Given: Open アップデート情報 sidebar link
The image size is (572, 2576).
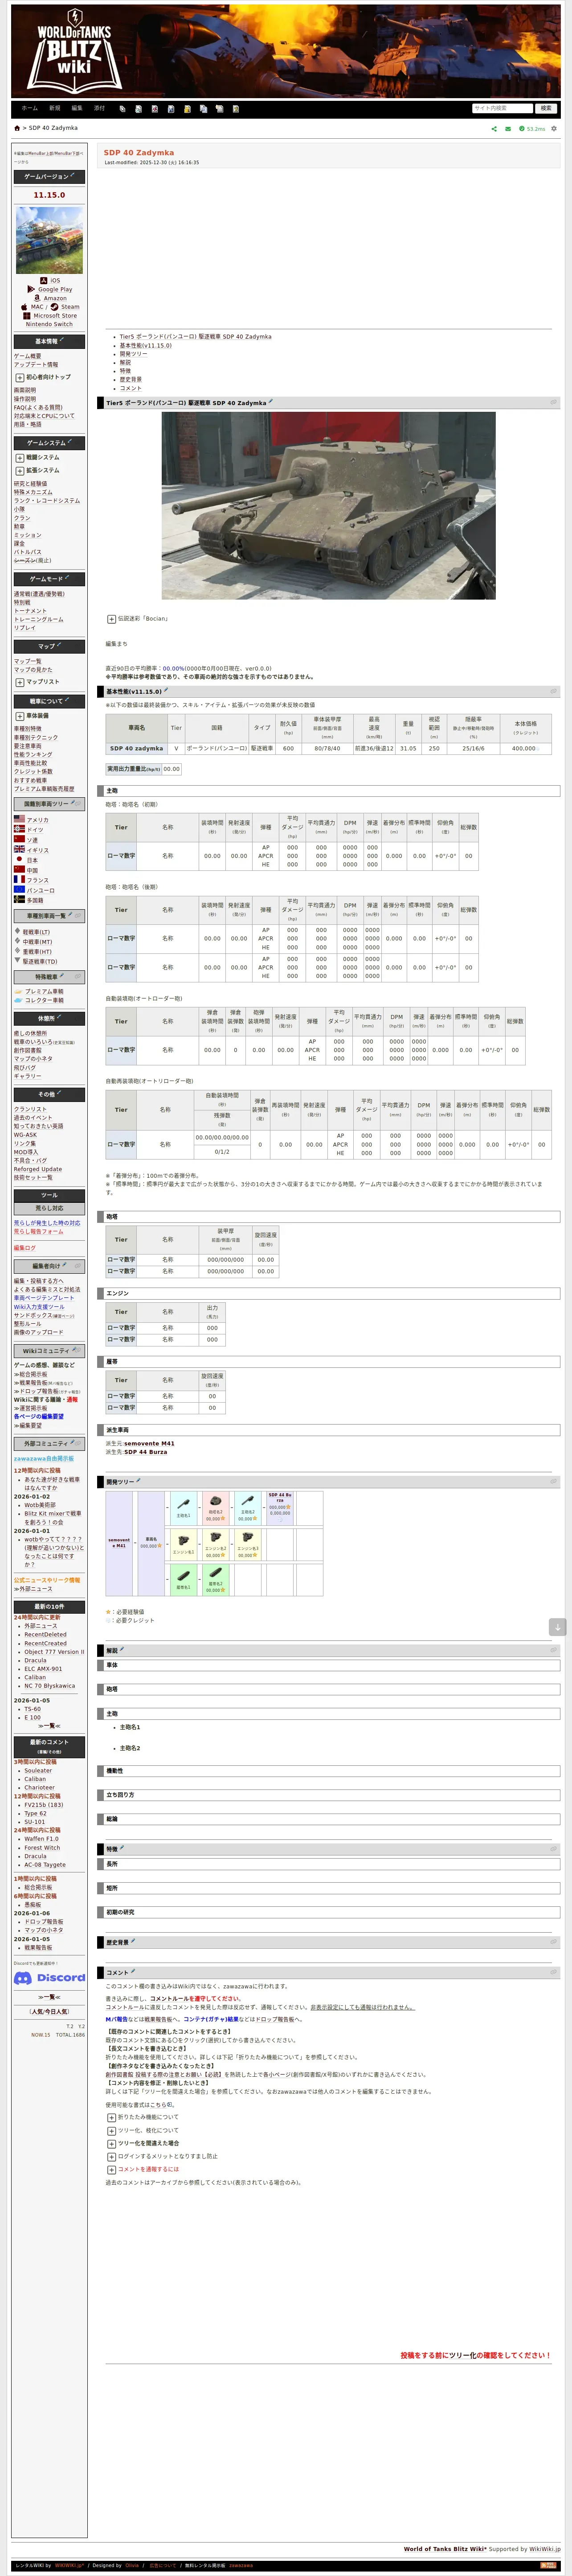Looking at the screenshot, I should [36, 365].
